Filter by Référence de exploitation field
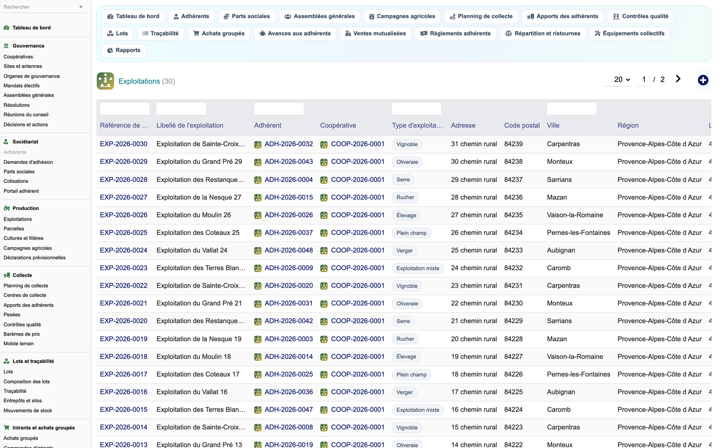The image size is (724, 448). [x=125, y=109]
